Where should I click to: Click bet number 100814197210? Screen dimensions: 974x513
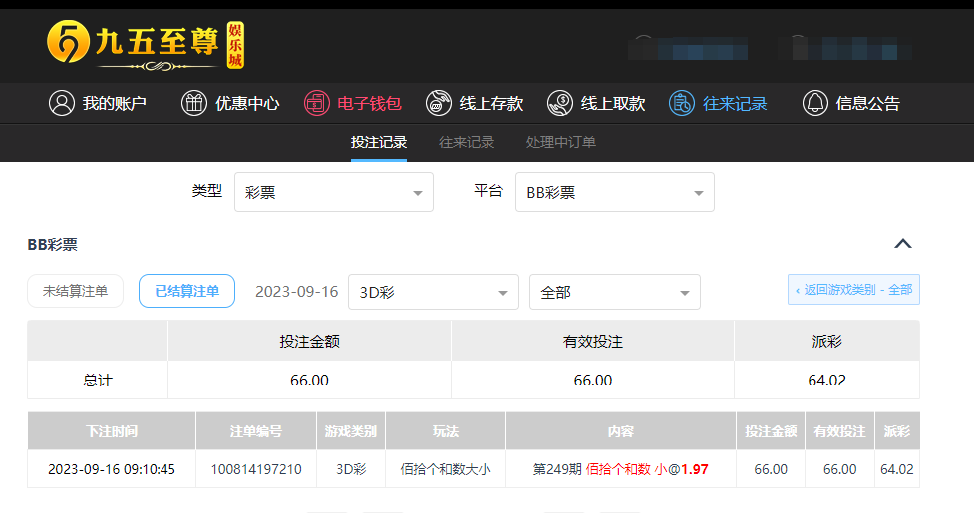pyautogui.click(x=256, y=469)
